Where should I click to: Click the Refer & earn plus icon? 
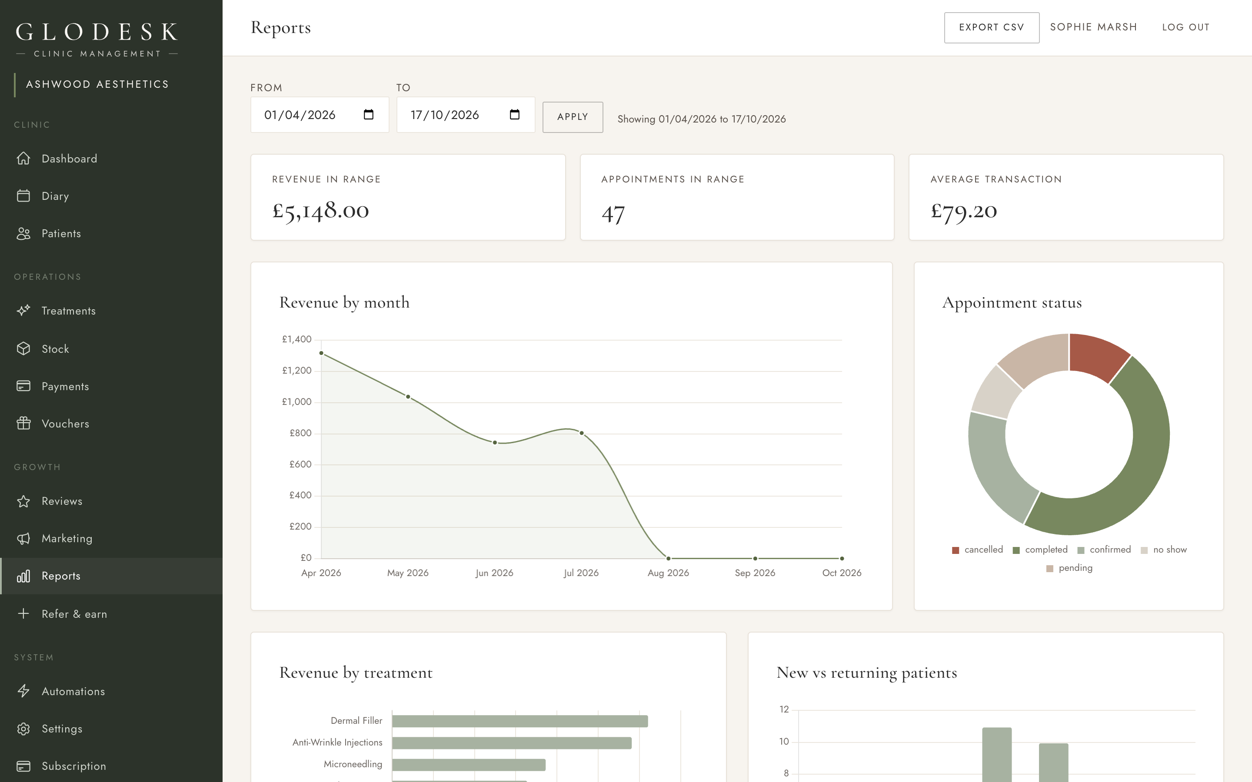tap(23, 613)
